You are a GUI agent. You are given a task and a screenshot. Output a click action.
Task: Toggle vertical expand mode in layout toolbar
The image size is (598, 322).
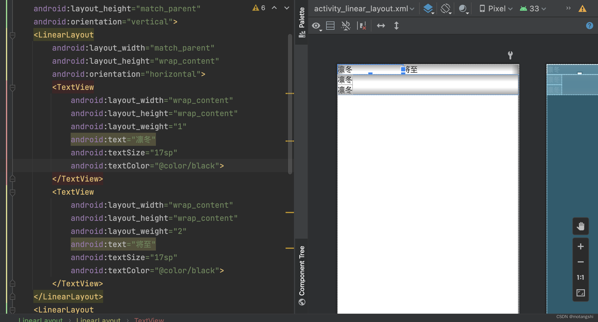(x=396, y=26)
